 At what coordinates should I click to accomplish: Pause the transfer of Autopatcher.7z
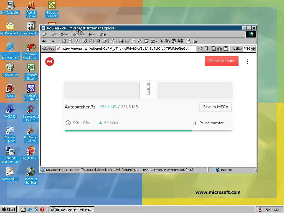[208, 123]
